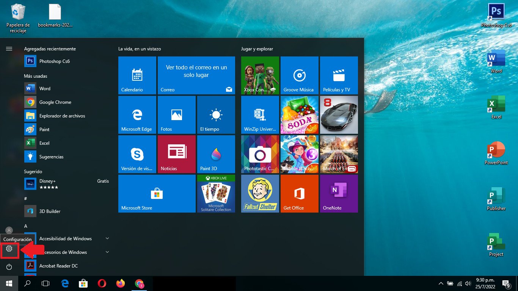Select the Photoshop Cs6 desktop shortcut
This screenshot has width=518, height=291.
[x=496, y=16]
